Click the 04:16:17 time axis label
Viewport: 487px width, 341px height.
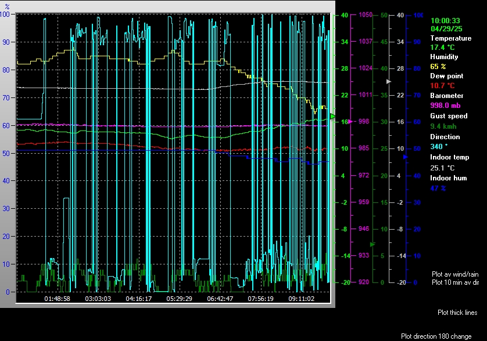coord(138,299)
